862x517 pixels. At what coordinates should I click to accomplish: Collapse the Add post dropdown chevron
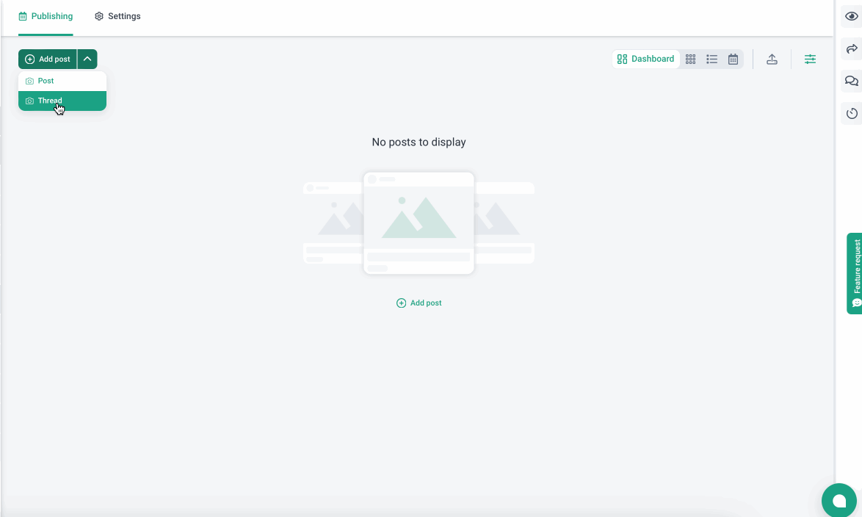click(x=87, y=59)
